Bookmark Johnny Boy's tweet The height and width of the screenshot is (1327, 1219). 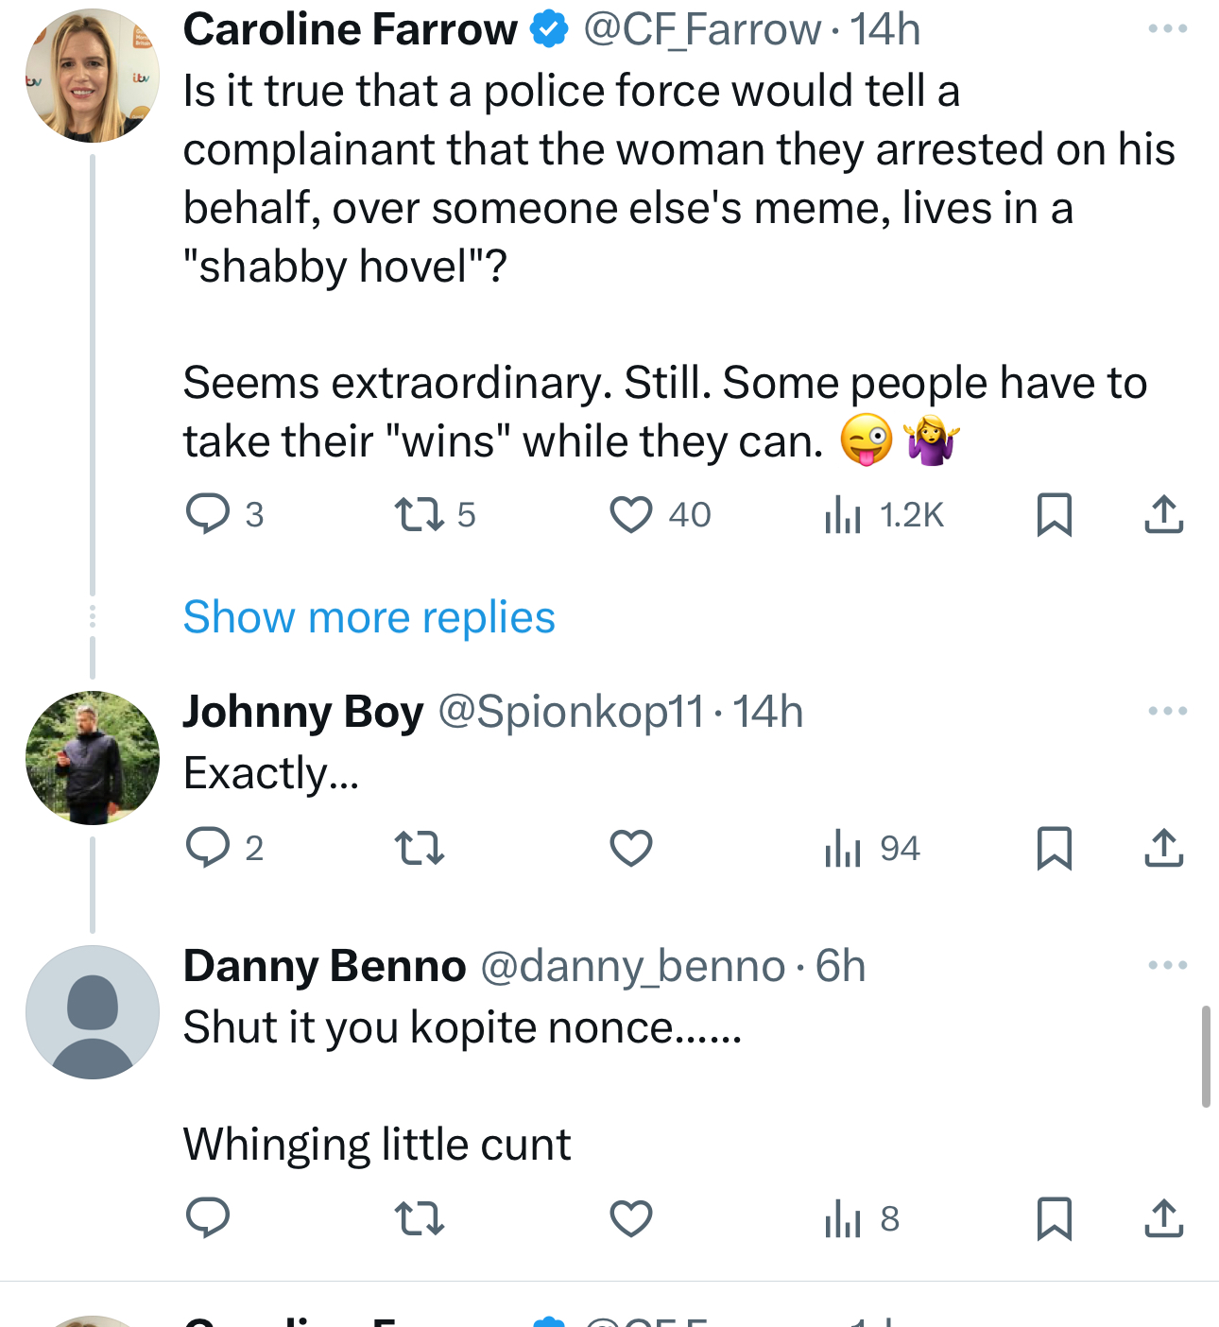click(x=1054, y=848)
